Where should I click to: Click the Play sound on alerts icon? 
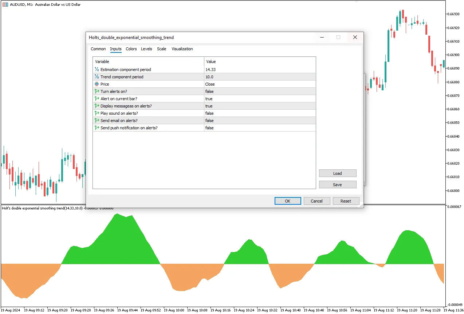point(97,113)
